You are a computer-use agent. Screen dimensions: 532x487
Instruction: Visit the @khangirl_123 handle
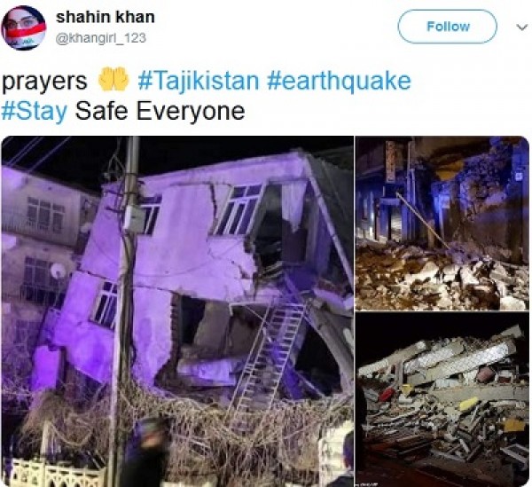(x=101, y=38)
